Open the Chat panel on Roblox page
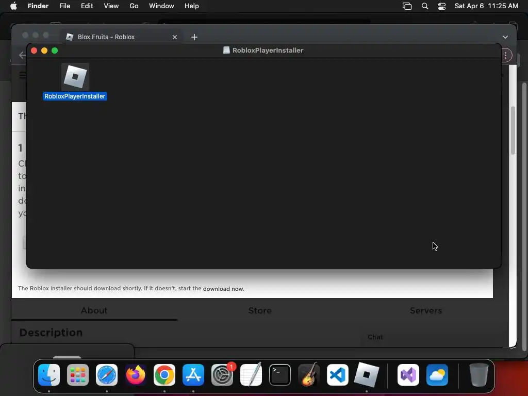Viewport: 528px width, 396px height. 375,337
